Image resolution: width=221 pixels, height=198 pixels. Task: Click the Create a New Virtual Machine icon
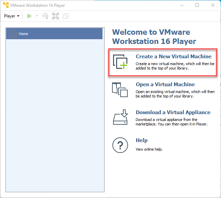pos(120,62)
